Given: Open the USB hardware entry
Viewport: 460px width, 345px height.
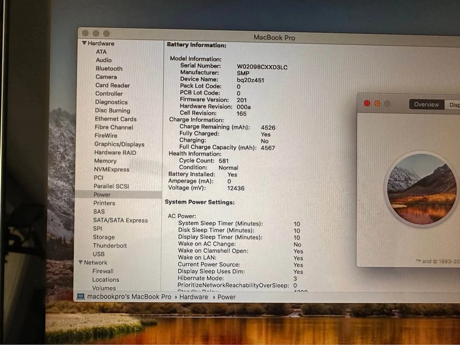Looking at the screenshot, I should pos(98,254).
